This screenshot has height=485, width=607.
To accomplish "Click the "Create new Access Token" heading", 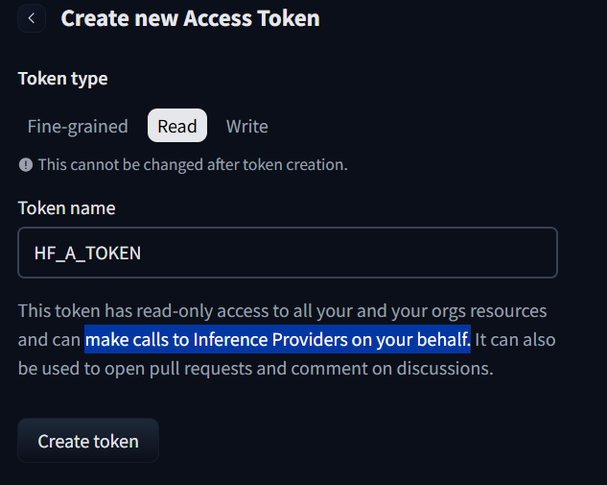I will click(x=190, y=18).
